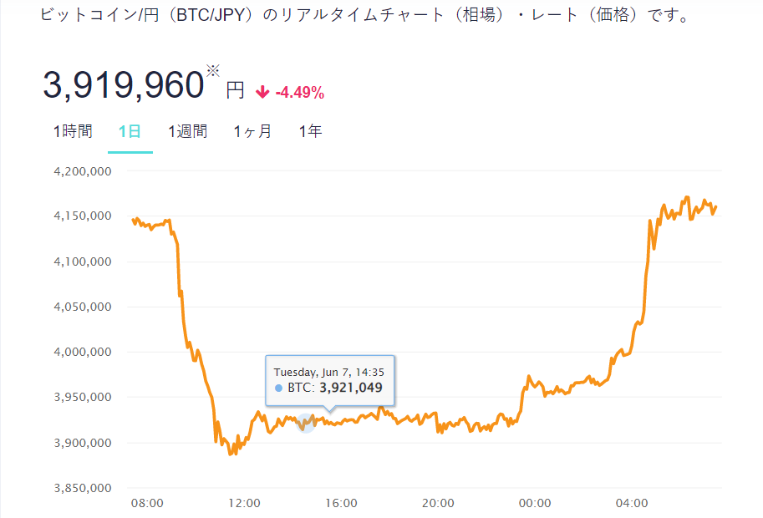
Task: Switch to the 1時間 chart tab
Action: (72, 131)
